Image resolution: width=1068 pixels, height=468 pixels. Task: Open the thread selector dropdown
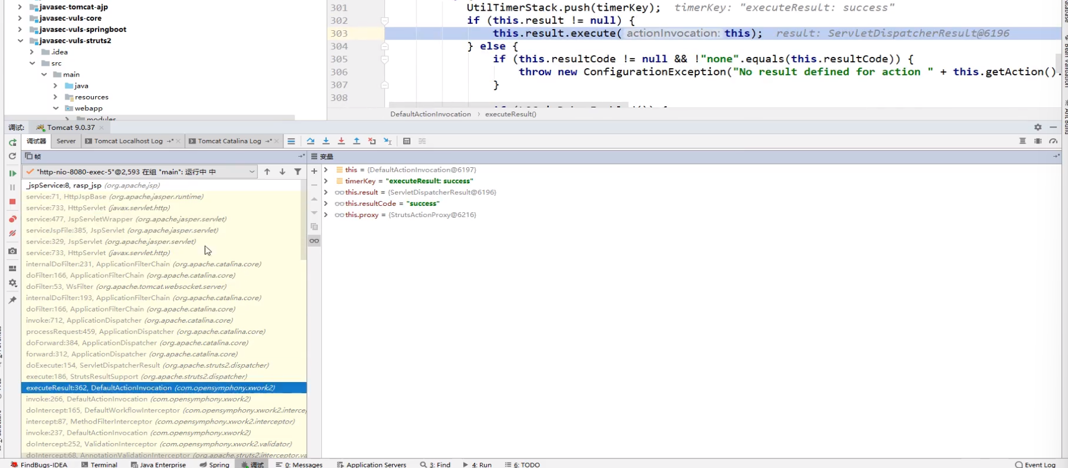252,171
